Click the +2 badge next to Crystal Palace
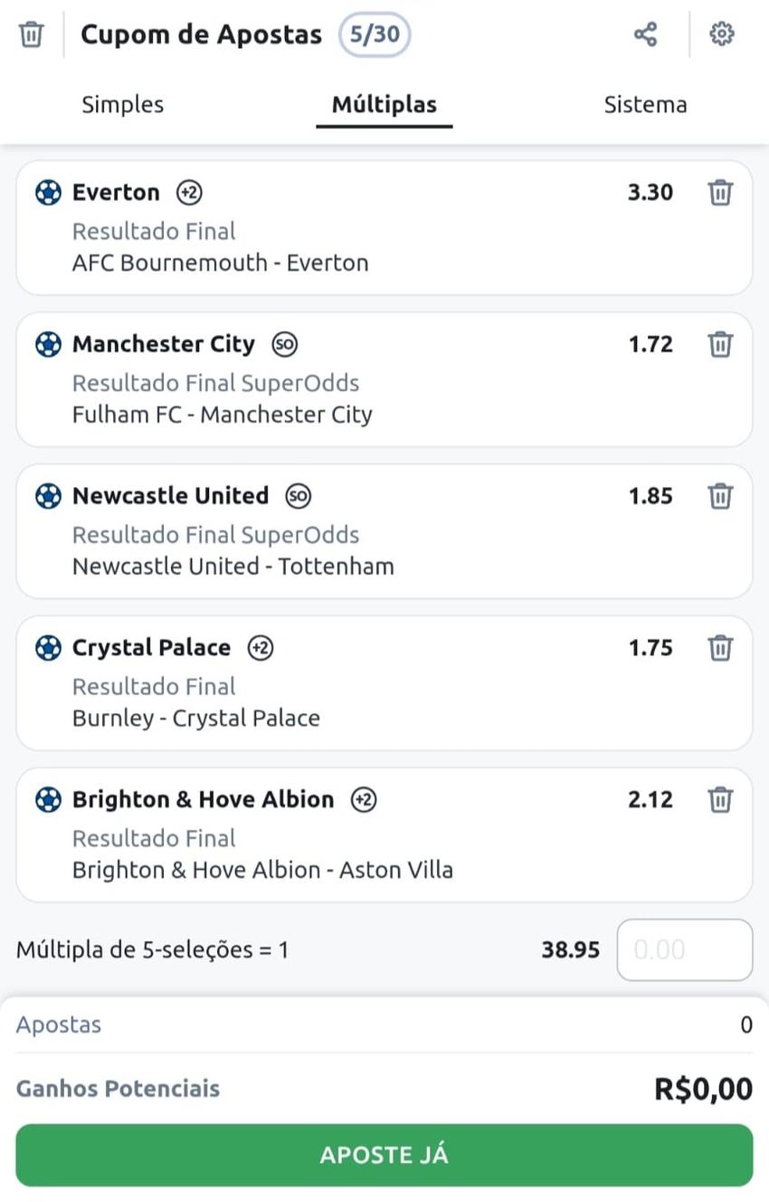Image resolution: width=769 pixels, height=1202 pixels. tap(259, 647)
